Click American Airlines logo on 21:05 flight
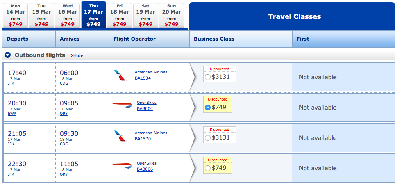Image resolution: width=397 pixels, height=183 pixels. (120, 136)
